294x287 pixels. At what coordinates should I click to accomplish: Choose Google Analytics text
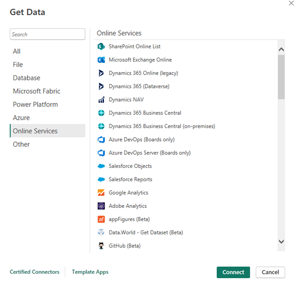129,192
